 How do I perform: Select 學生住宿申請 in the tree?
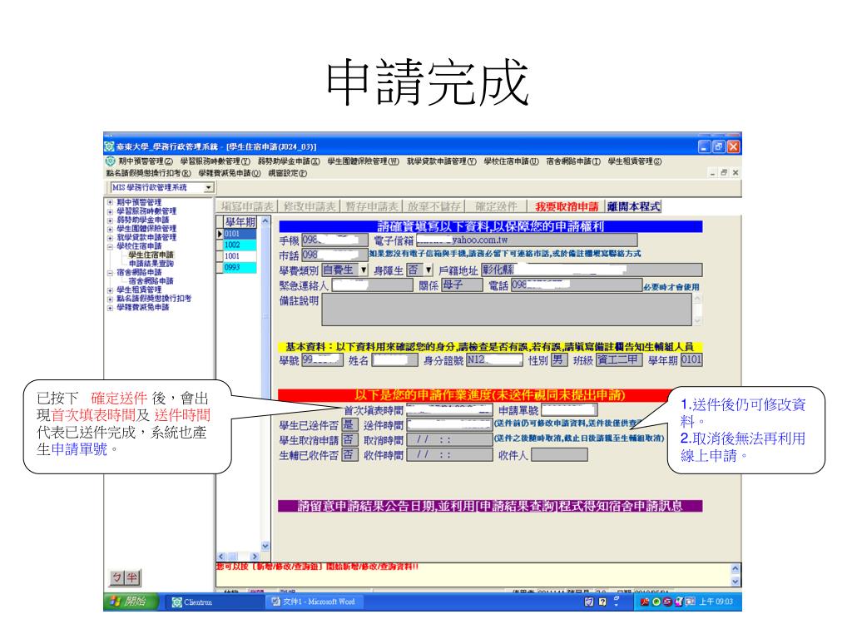point(151,255)
